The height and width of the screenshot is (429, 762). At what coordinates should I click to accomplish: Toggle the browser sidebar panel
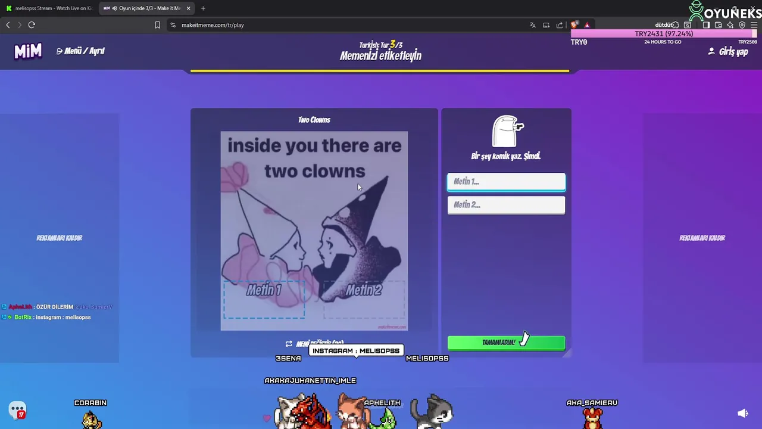click(706, 25)
